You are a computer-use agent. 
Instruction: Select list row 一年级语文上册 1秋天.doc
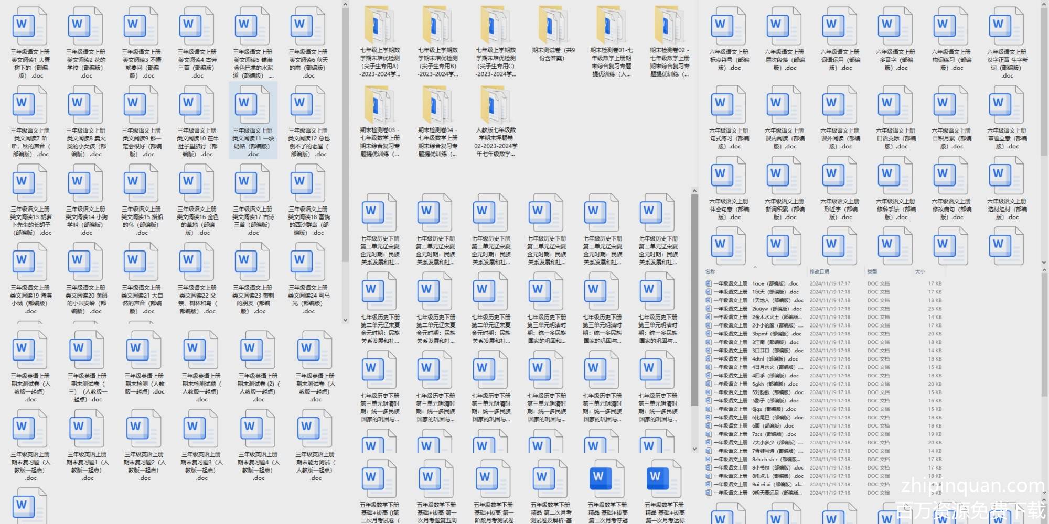pos(753,292)
